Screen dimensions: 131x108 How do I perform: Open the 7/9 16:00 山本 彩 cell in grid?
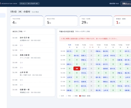[x=69, y=77]
